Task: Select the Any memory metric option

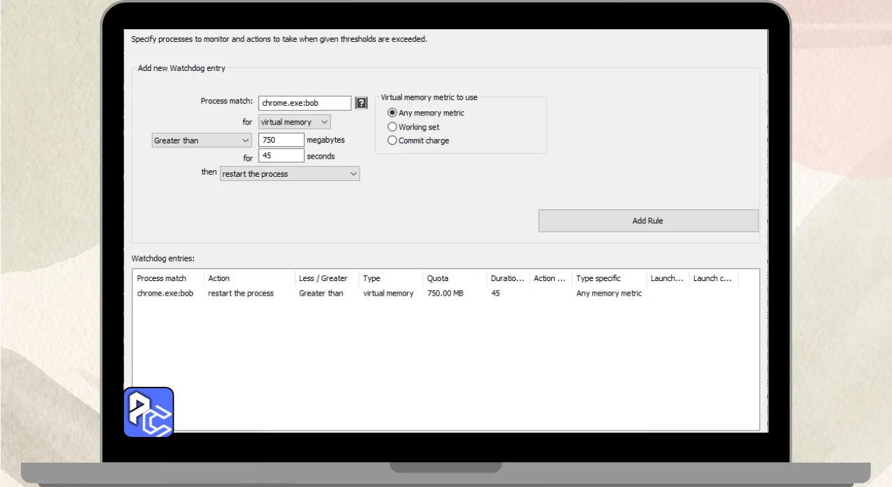Action: coord(392,113)
